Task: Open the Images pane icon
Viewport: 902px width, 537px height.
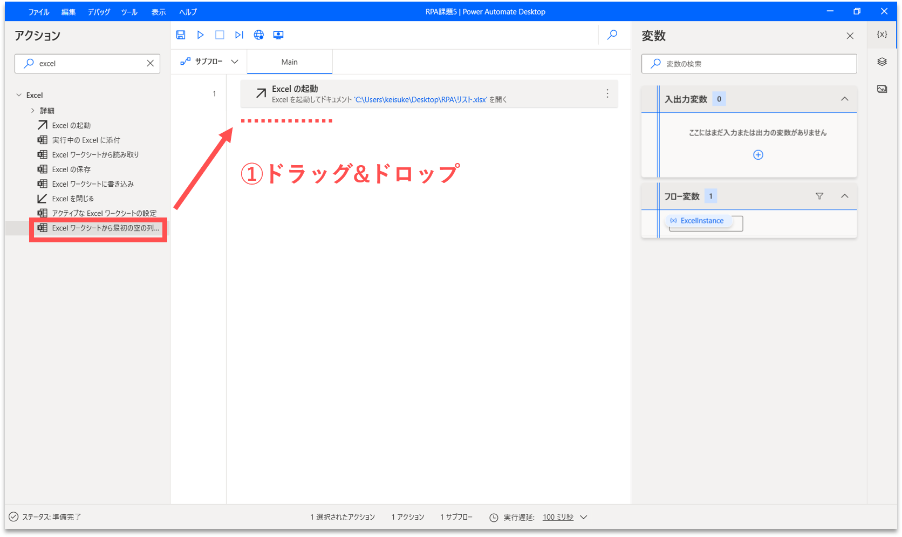Action: 882,89
